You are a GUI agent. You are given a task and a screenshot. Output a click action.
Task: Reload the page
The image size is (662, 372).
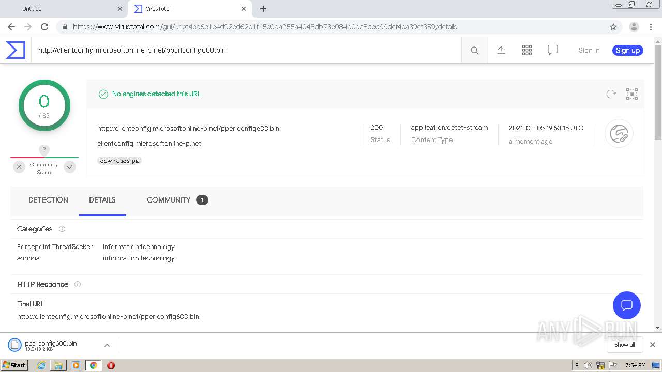pyautogui.click(x=44, y=27)
